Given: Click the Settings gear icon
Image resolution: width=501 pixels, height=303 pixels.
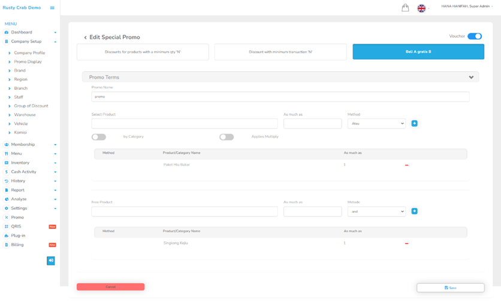Looking at the screenshot, I should [x=7, y=208].
